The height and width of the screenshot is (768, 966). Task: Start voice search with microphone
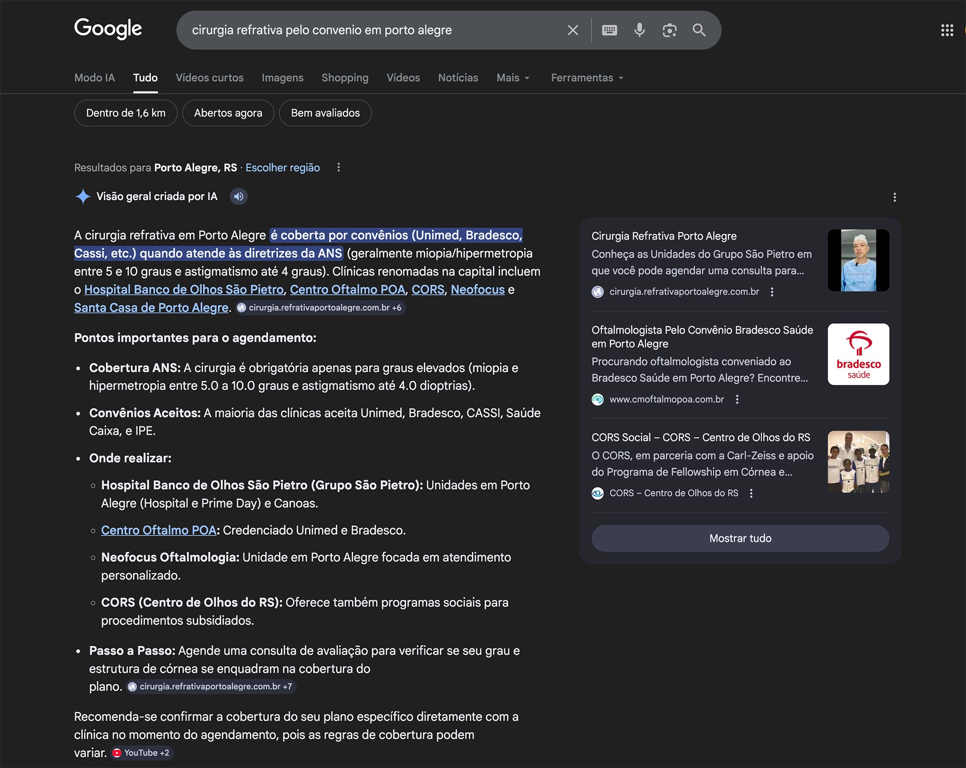click(639, 30)
